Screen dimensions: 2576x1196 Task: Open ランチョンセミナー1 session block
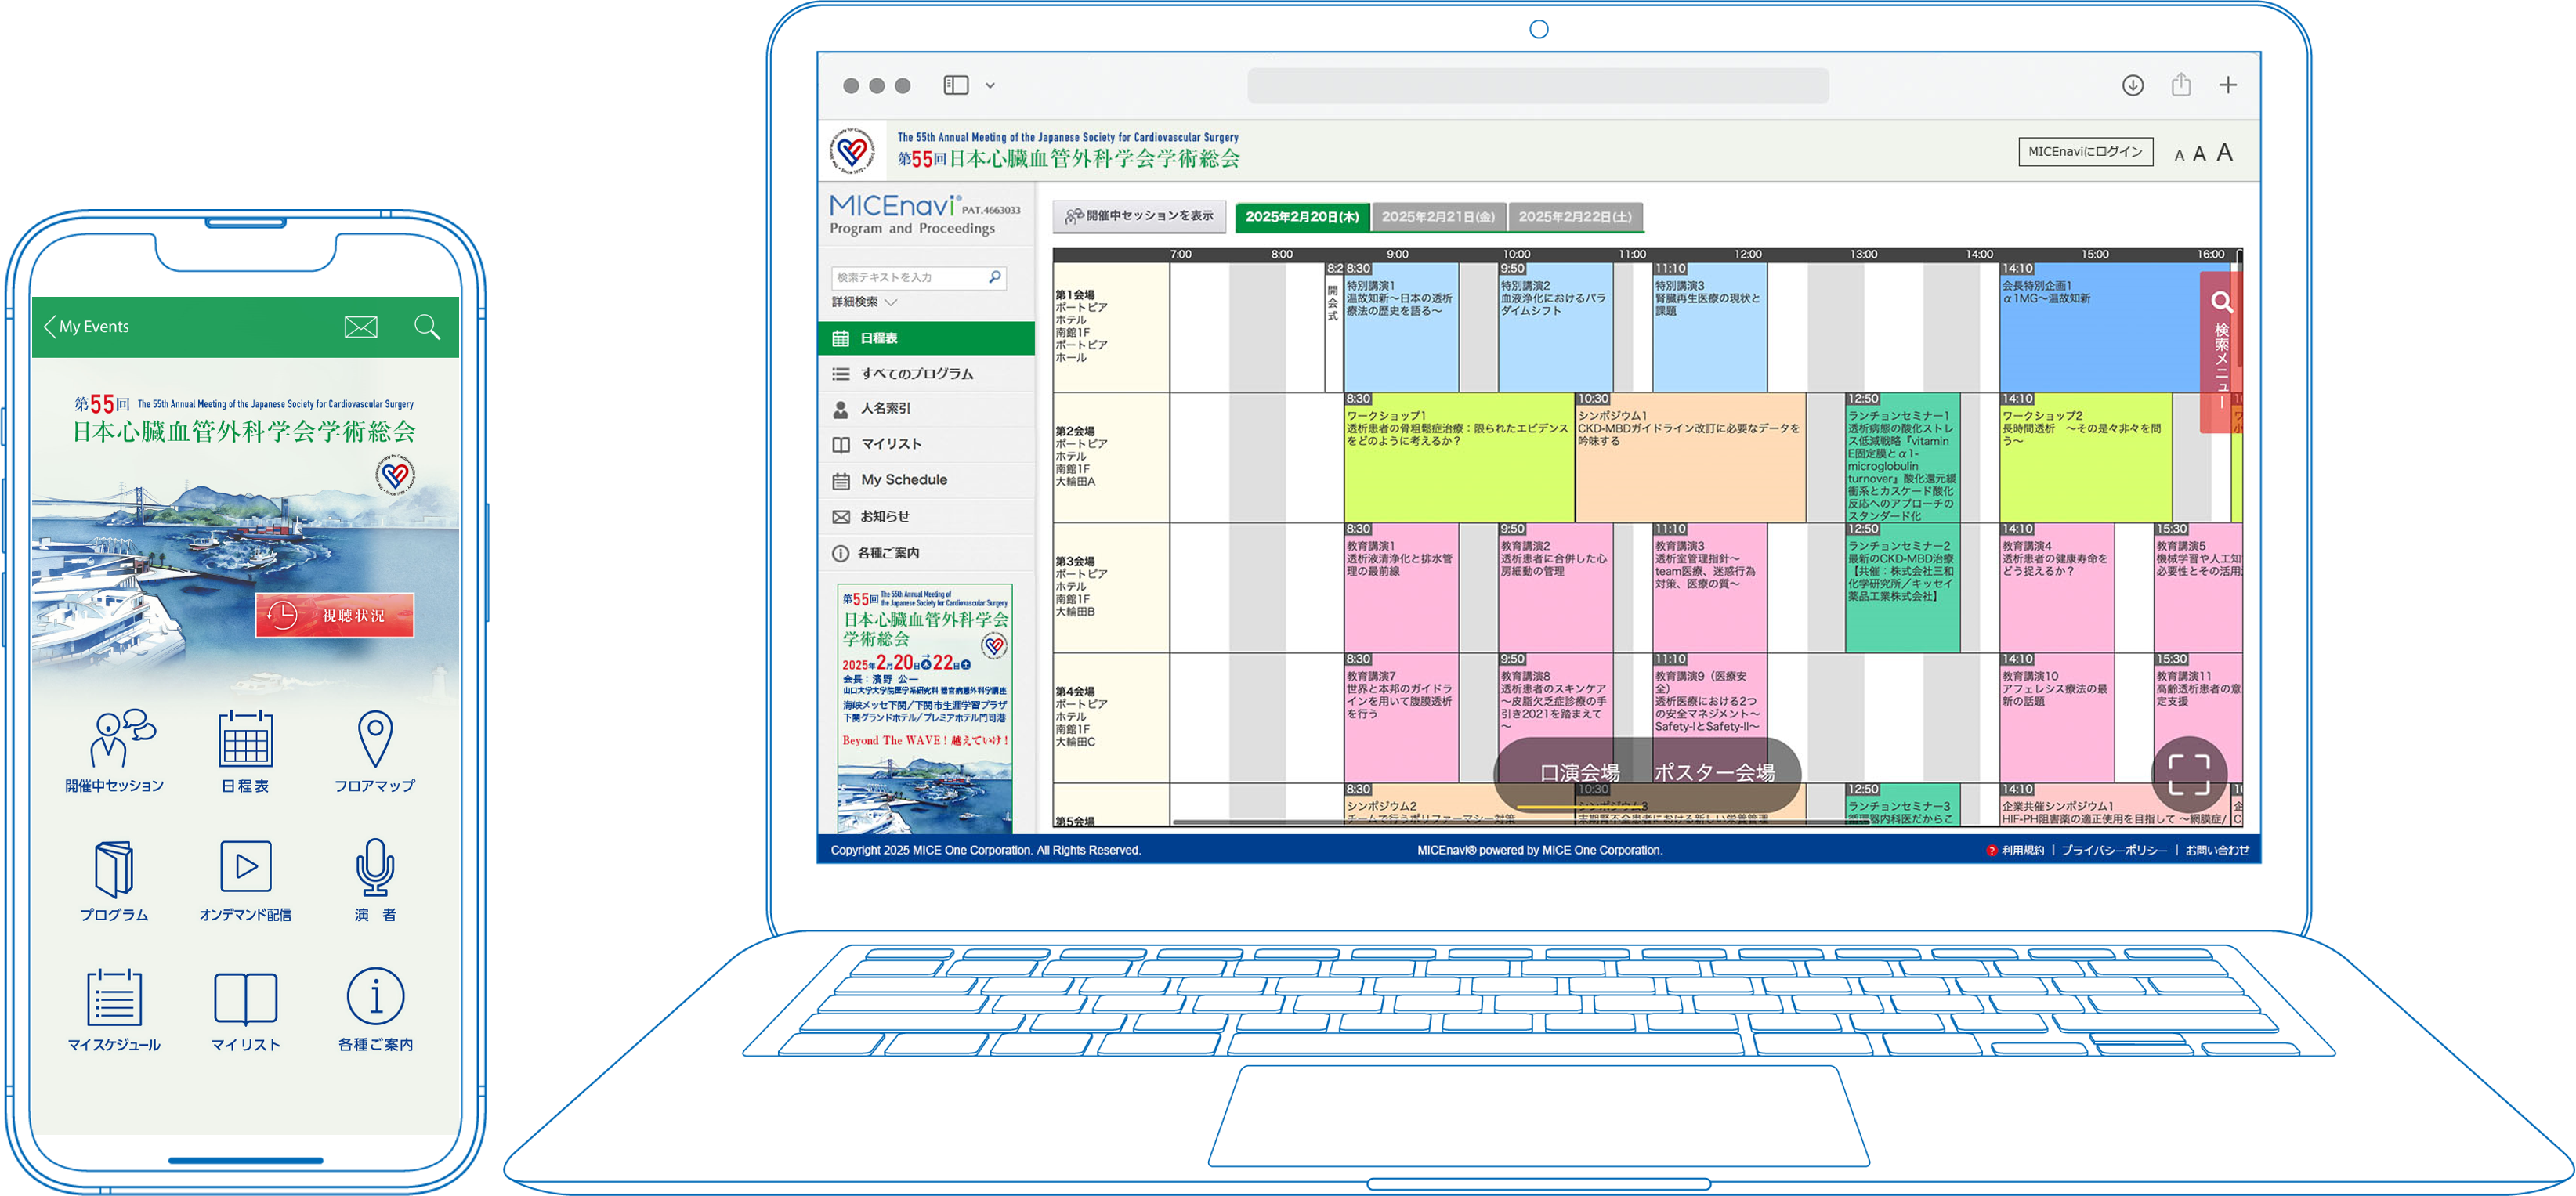click(1902, 458)
